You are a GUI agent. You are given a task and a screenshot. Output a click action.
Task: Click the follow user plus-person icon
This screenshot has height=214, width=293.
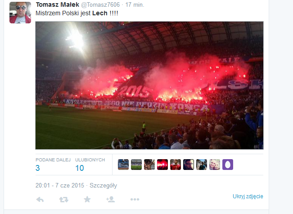click(110, 199)
